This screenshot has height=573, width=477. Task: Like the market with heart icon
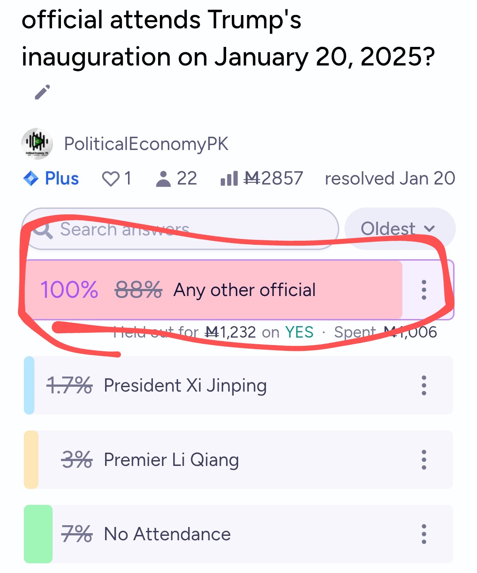[x=110, y=179]
